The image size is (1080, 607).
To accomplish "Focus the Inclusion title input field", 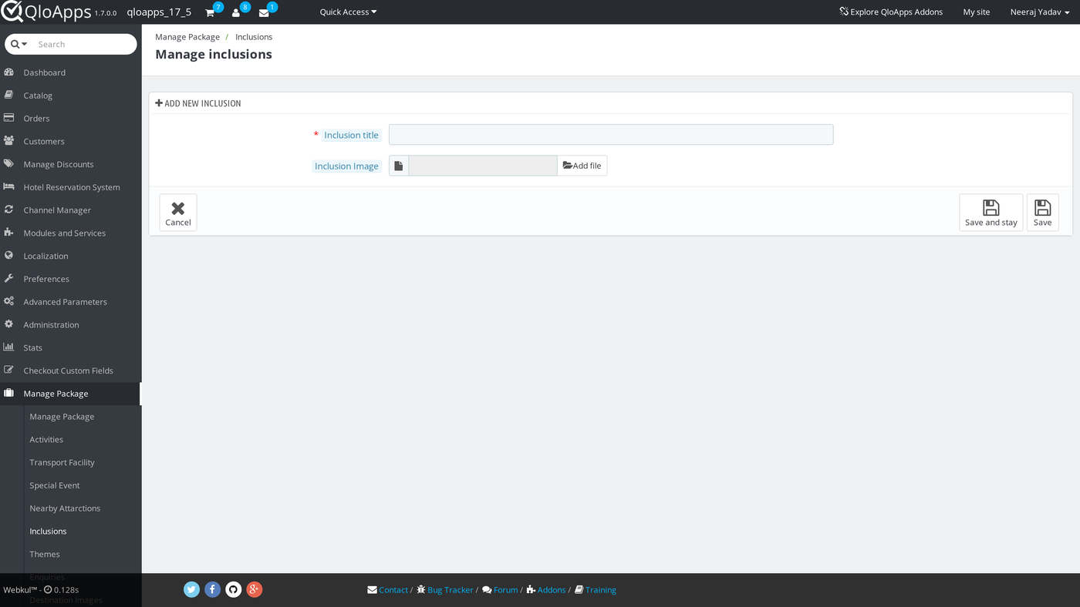I will [611, 135].
